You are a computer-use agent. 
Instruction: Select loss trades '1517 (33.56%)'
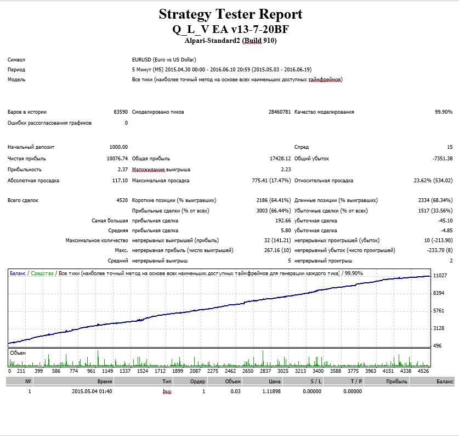coord(435,210)
